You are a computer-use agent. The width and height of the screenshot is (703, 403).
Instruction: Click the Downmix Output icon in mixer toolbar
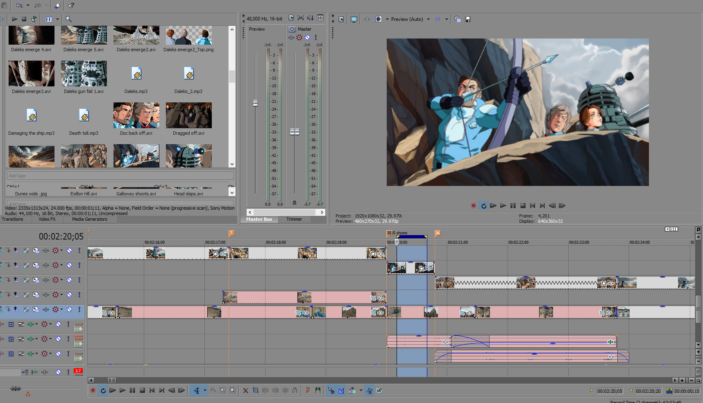click(x=301, y=18)
